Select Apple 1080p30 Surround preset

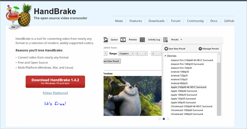184,95
